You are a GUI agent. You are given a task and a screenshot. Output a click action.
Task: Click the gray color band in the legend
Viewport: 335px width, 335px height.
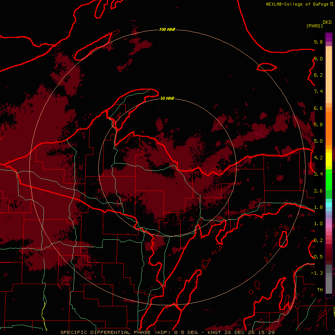point(329,279)
